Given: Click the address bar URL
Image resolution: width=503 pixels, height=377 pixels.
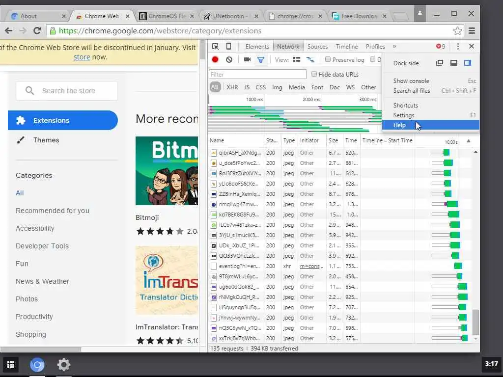Looking at the screenshot, I should click(x=160, y=31).
